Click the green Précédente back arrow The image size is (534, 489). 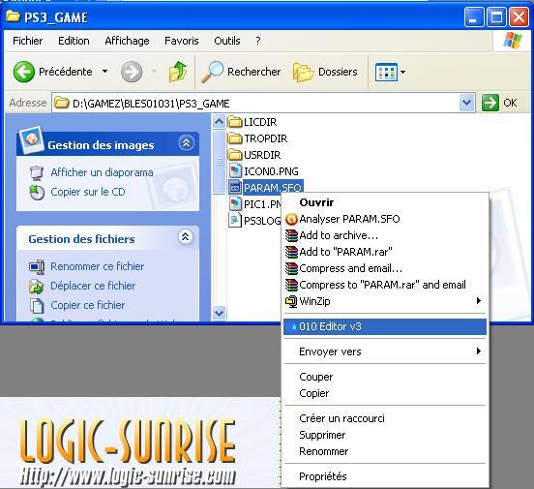(x=24, y=72)
